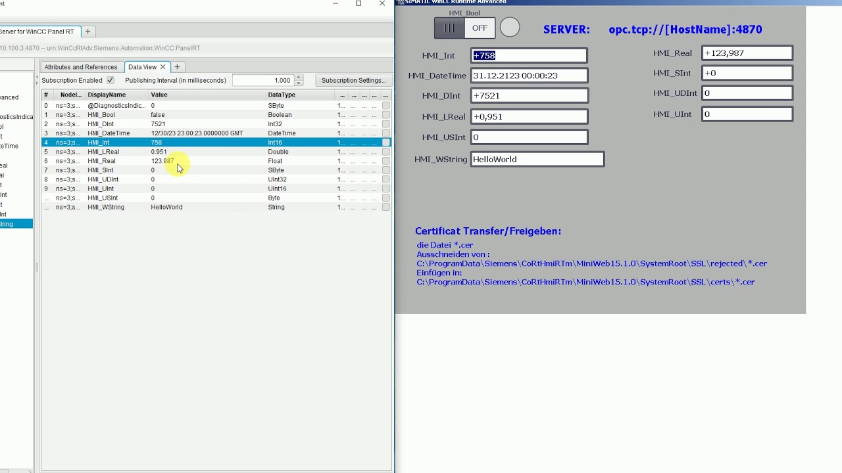Decrease the publishing interval with the down arrow
The width and height of the screenshot is (842, 473).
pyautogui.click(x=299, y=83)
